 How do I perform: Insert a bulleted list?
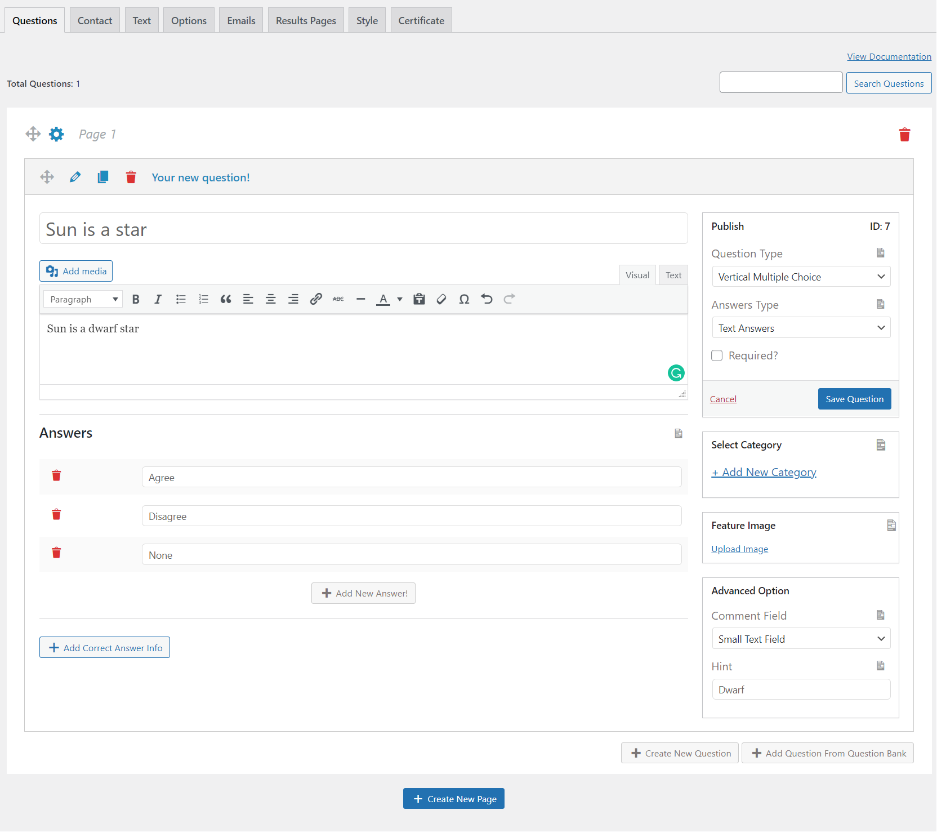coord(181,299)
